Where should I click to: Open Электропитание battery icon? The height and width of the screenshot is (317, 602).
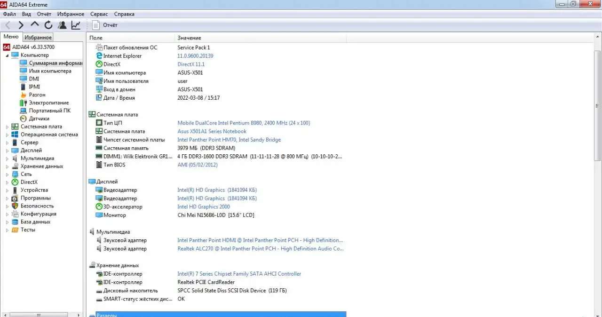coord(24,103)
